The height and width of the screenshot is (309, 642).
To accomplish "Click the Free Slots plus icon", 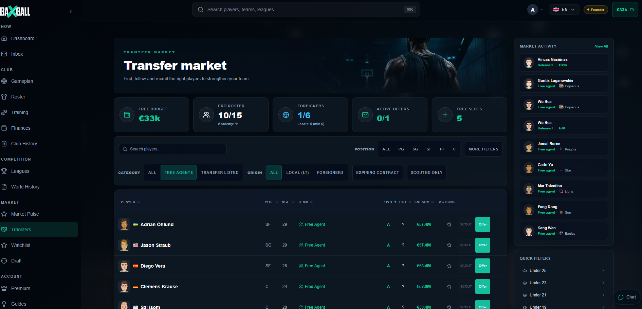I will coord(445,115).
